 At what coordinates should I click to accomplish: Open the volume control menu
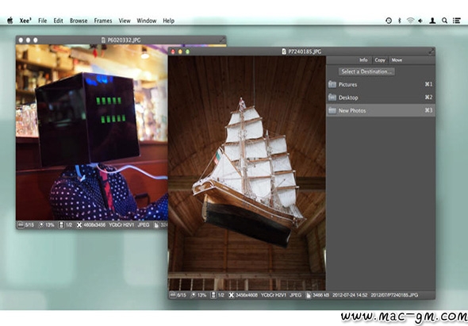click(x=420, y=21)
